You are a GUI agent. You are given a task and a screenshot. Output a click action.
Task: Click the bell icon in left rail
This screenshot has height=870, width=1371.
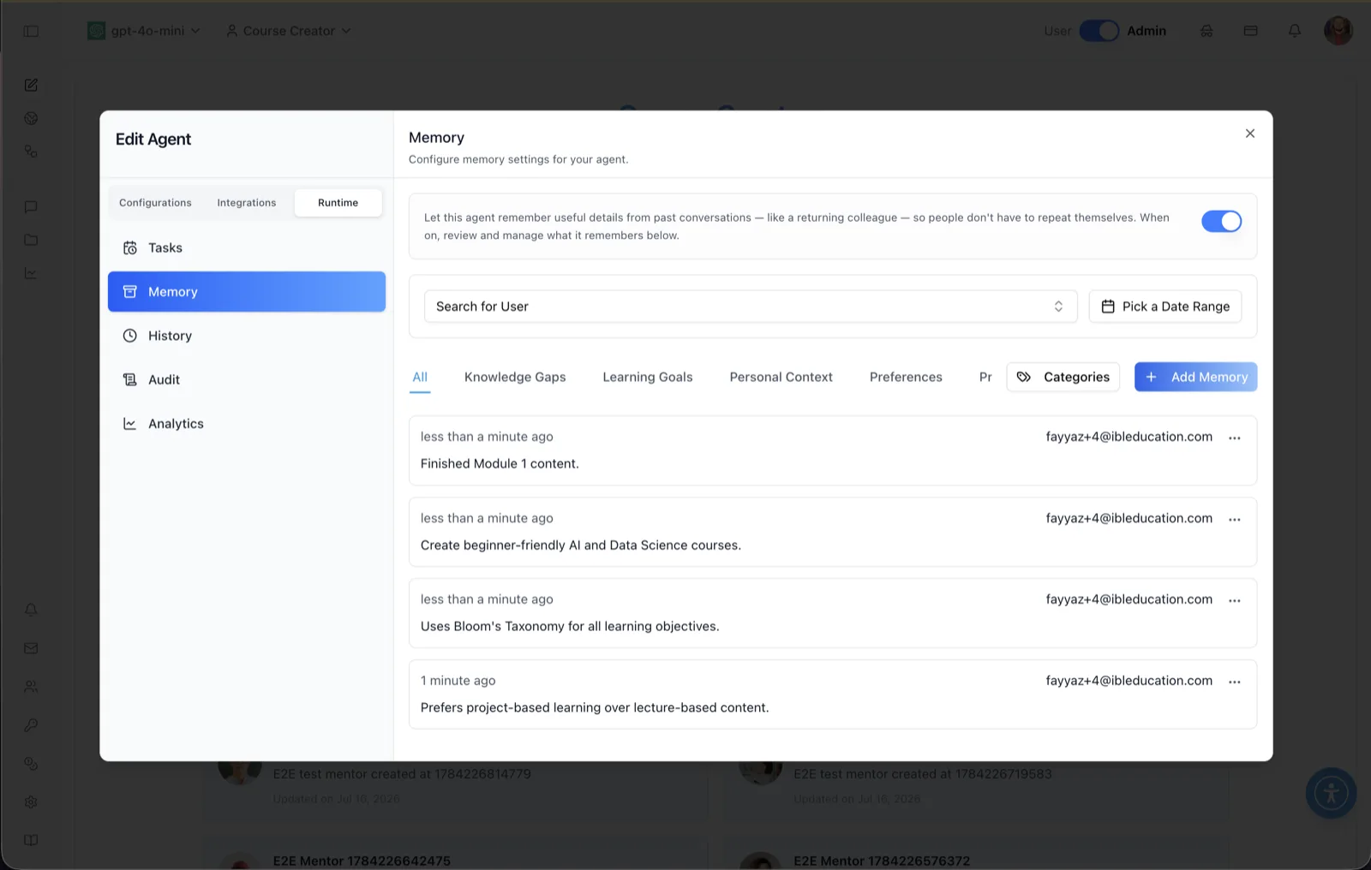[x=31, y=610]
